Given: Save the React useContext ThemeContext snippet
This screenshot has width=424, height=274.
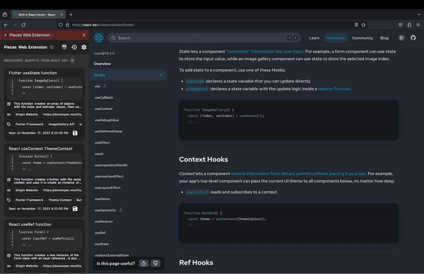Looking at the screenshot, I should pos(75,208).
